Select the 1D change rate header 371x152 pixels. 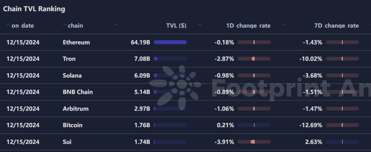[x=248, y=26]
